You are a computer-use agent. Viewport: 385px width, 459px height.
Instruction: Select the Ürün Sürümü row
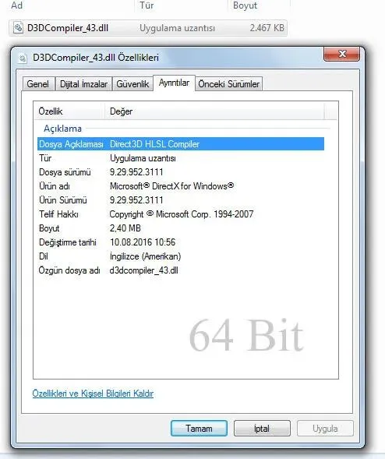click(181, 200)
